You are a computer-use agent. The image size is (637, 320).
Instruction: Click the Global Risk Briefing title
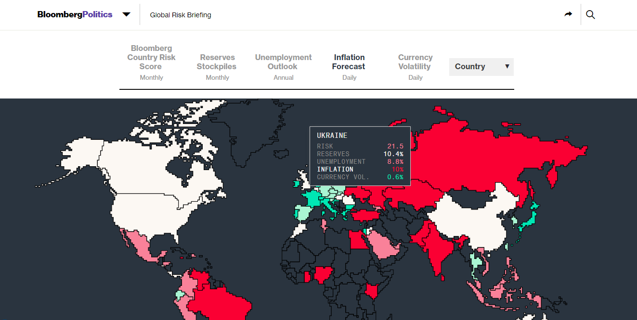point(181,15)
